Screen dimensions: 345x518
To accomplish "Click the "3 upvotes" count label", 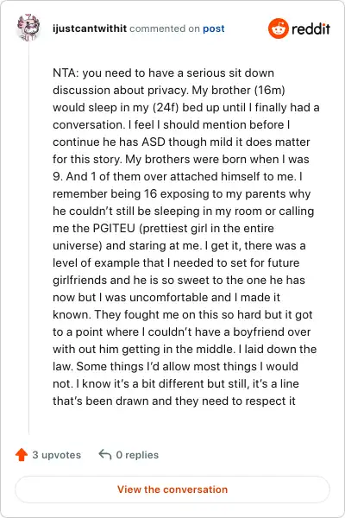I will click(56, 455).
